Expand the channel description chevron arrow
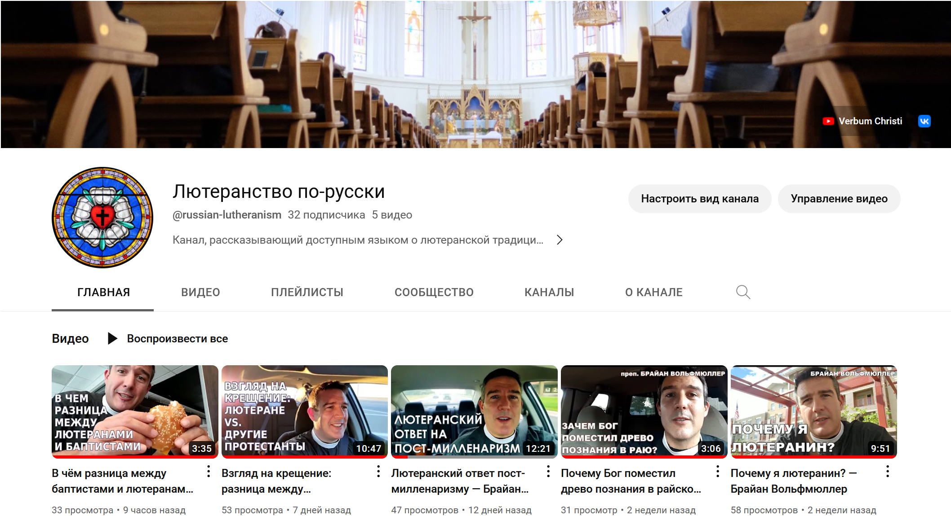Image resolution: width=951 pixels, height=516 pixels. pyautogui.click(x=560, y=240)
